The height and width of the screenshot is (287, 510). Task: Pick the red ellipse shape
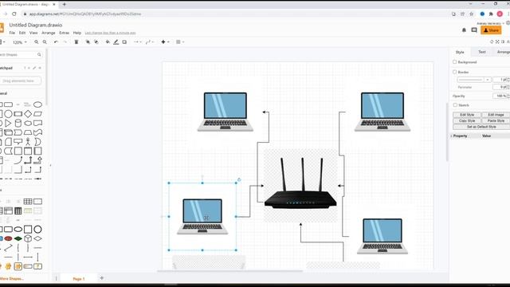(9, 238)
